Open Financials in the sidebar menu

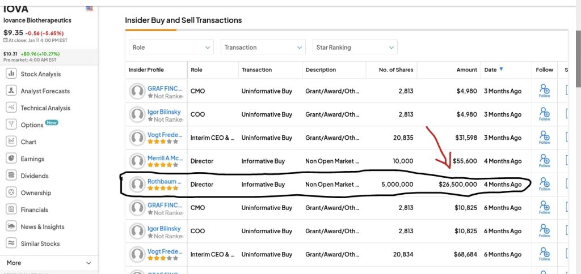pos(34,209)
